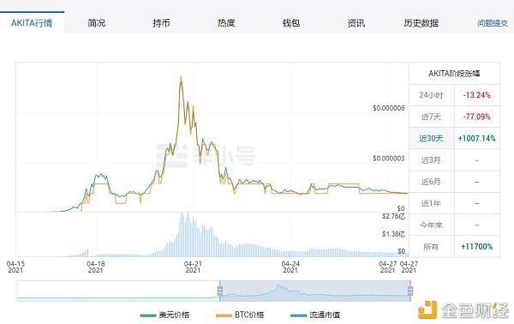Viewport: 514px width, 324px height.
Task: Select the 近1年 period row
Action: click(x=454, y=203)
